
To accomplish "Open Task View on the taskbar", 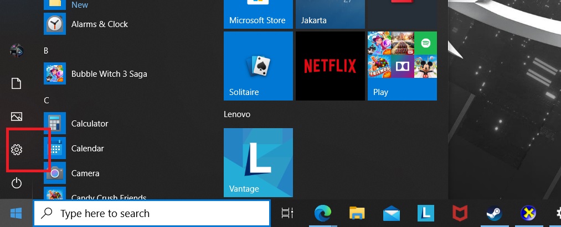I will pos(287,213).
